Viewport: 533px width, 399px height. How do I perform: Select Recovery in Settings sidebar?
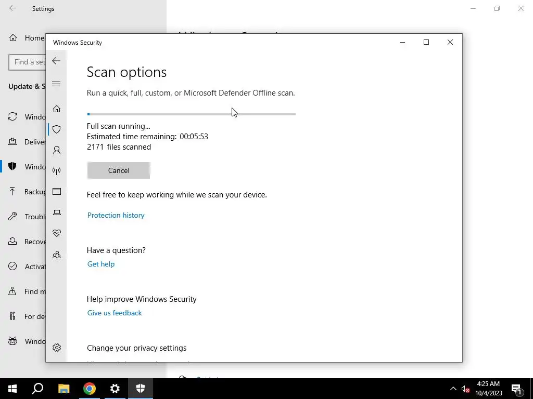pos(26,242)
